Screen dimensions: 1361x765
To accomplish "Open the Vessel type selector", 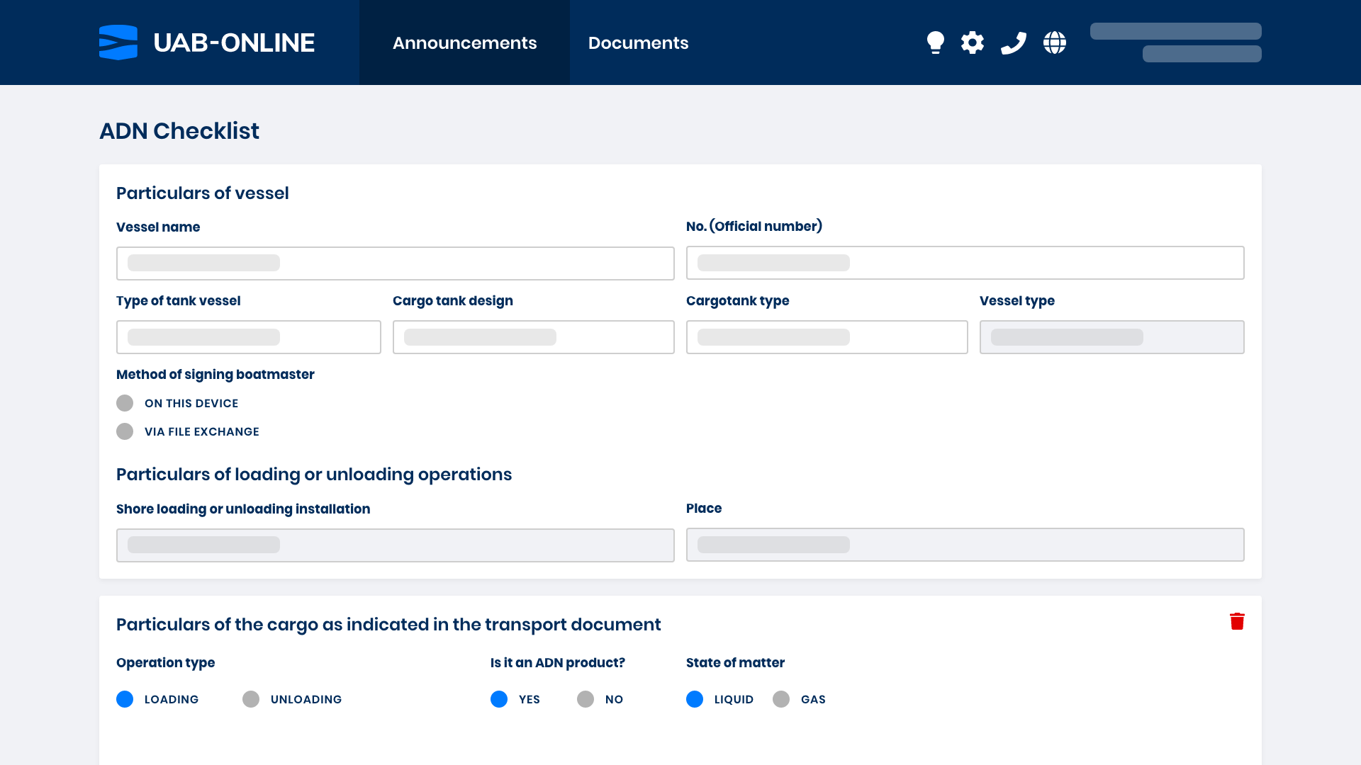I will coord(1111,337).
